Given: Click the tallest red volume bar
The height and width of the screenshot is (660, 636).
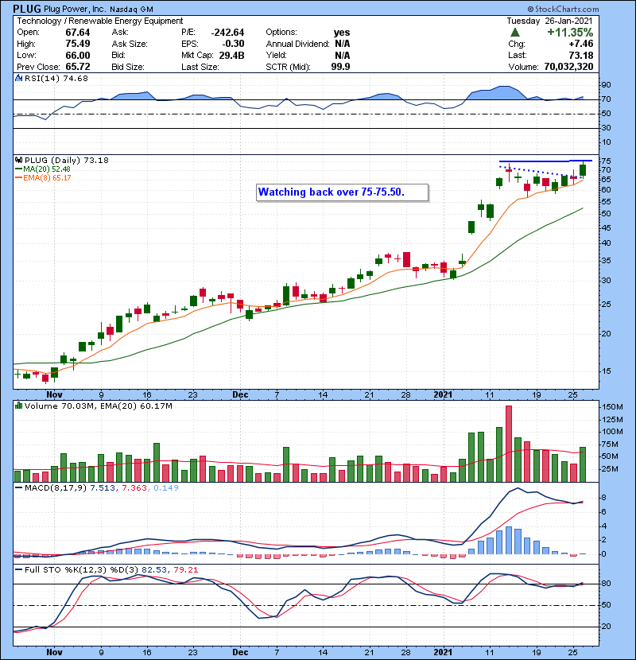Looking at the screenshot, I should [509, 444].
